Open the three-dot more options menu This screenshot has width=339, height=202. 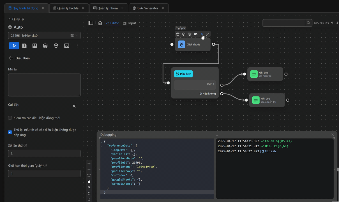(77, 46)
